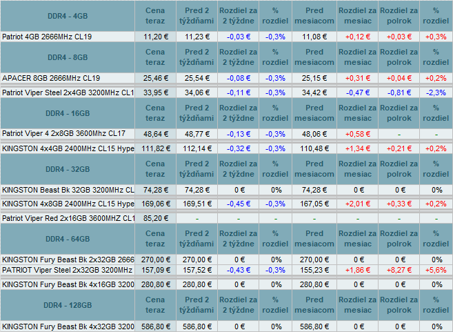Click the 111,82 € current price
Viewport: 453px width, 332px height.
[x=156, y=148]
